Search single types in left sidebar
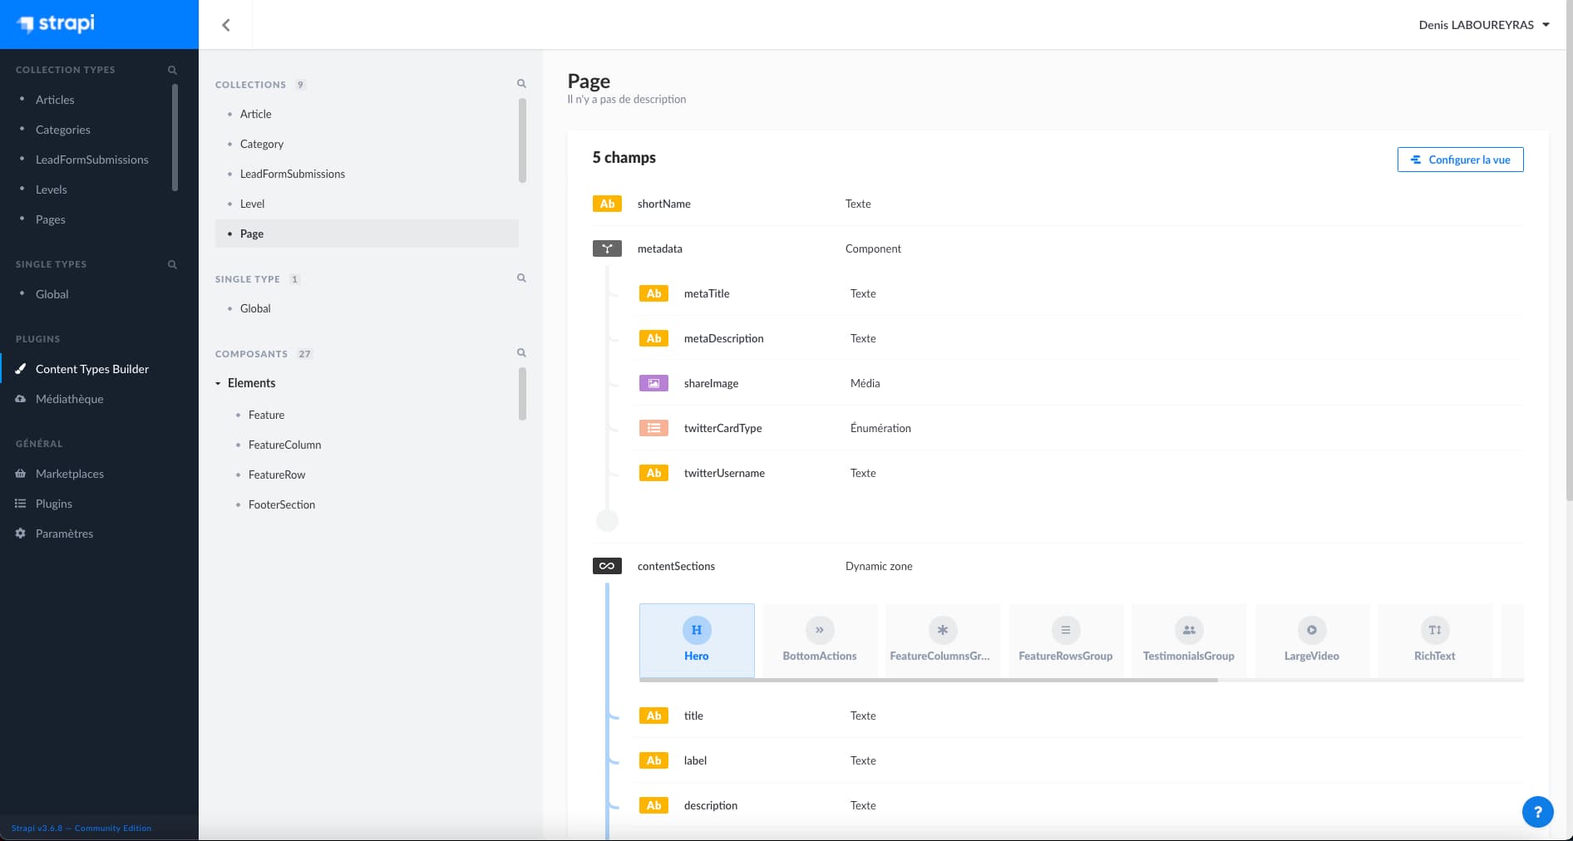The width and height of the screenshot is (1573, 841). point(172,264)
